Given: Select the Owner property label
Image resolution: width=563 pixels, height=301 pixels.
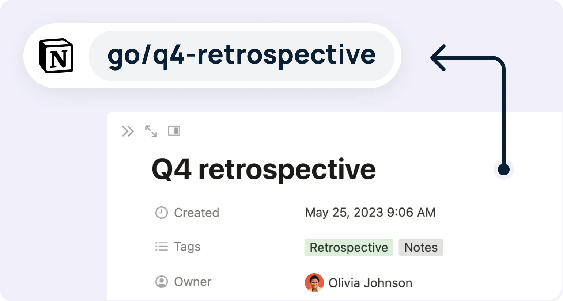Looking at the screenshot, I should 192,282.
